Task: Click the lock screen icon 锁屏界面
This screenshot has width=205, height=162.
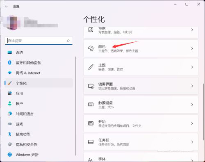Action: coord(91,86)
